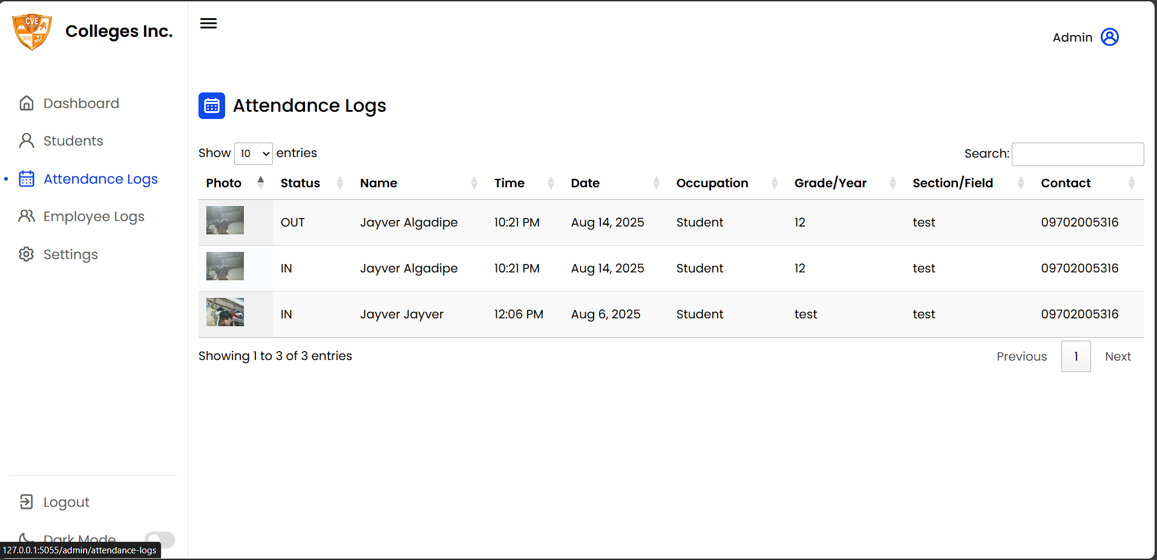Click the Previous pagination button
Screen dimensions: 1157x560
click(1021, 356)
